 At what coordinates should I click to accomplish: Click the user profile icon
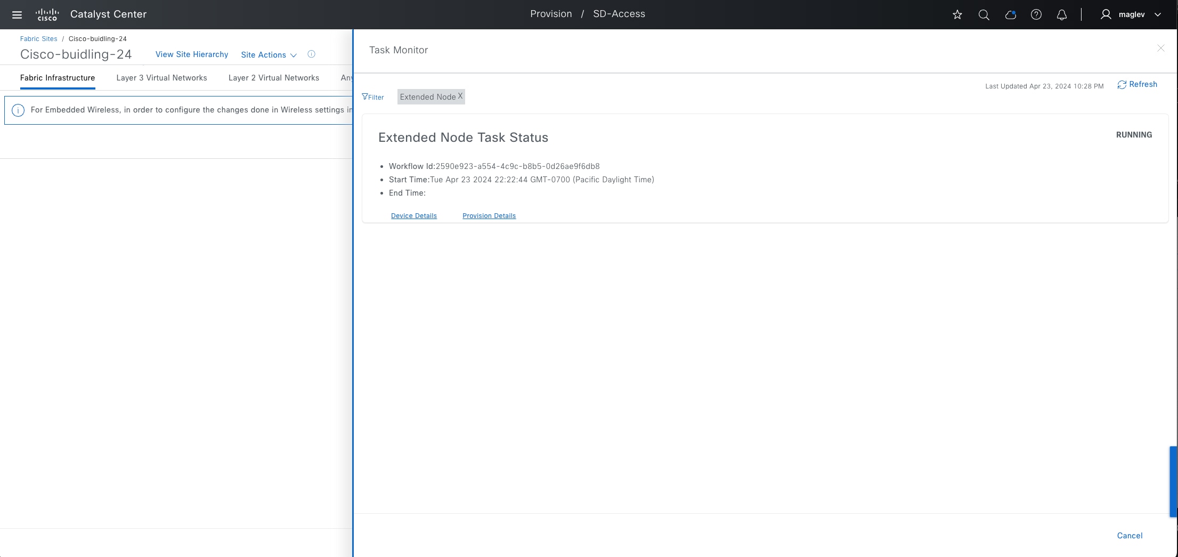coord(1106,14)
